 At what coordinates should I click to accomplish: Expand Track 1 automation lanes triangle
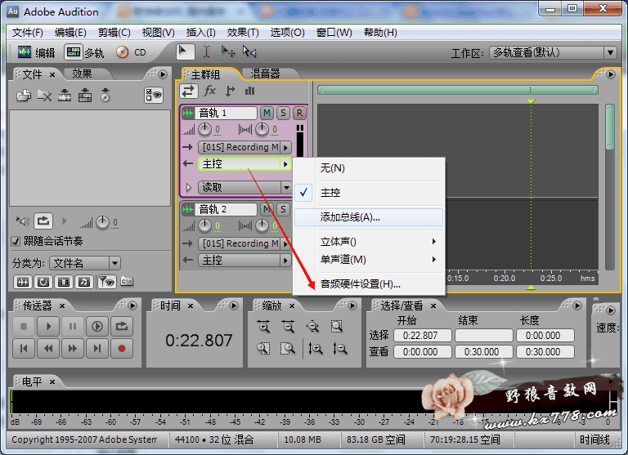click(189, 187)
